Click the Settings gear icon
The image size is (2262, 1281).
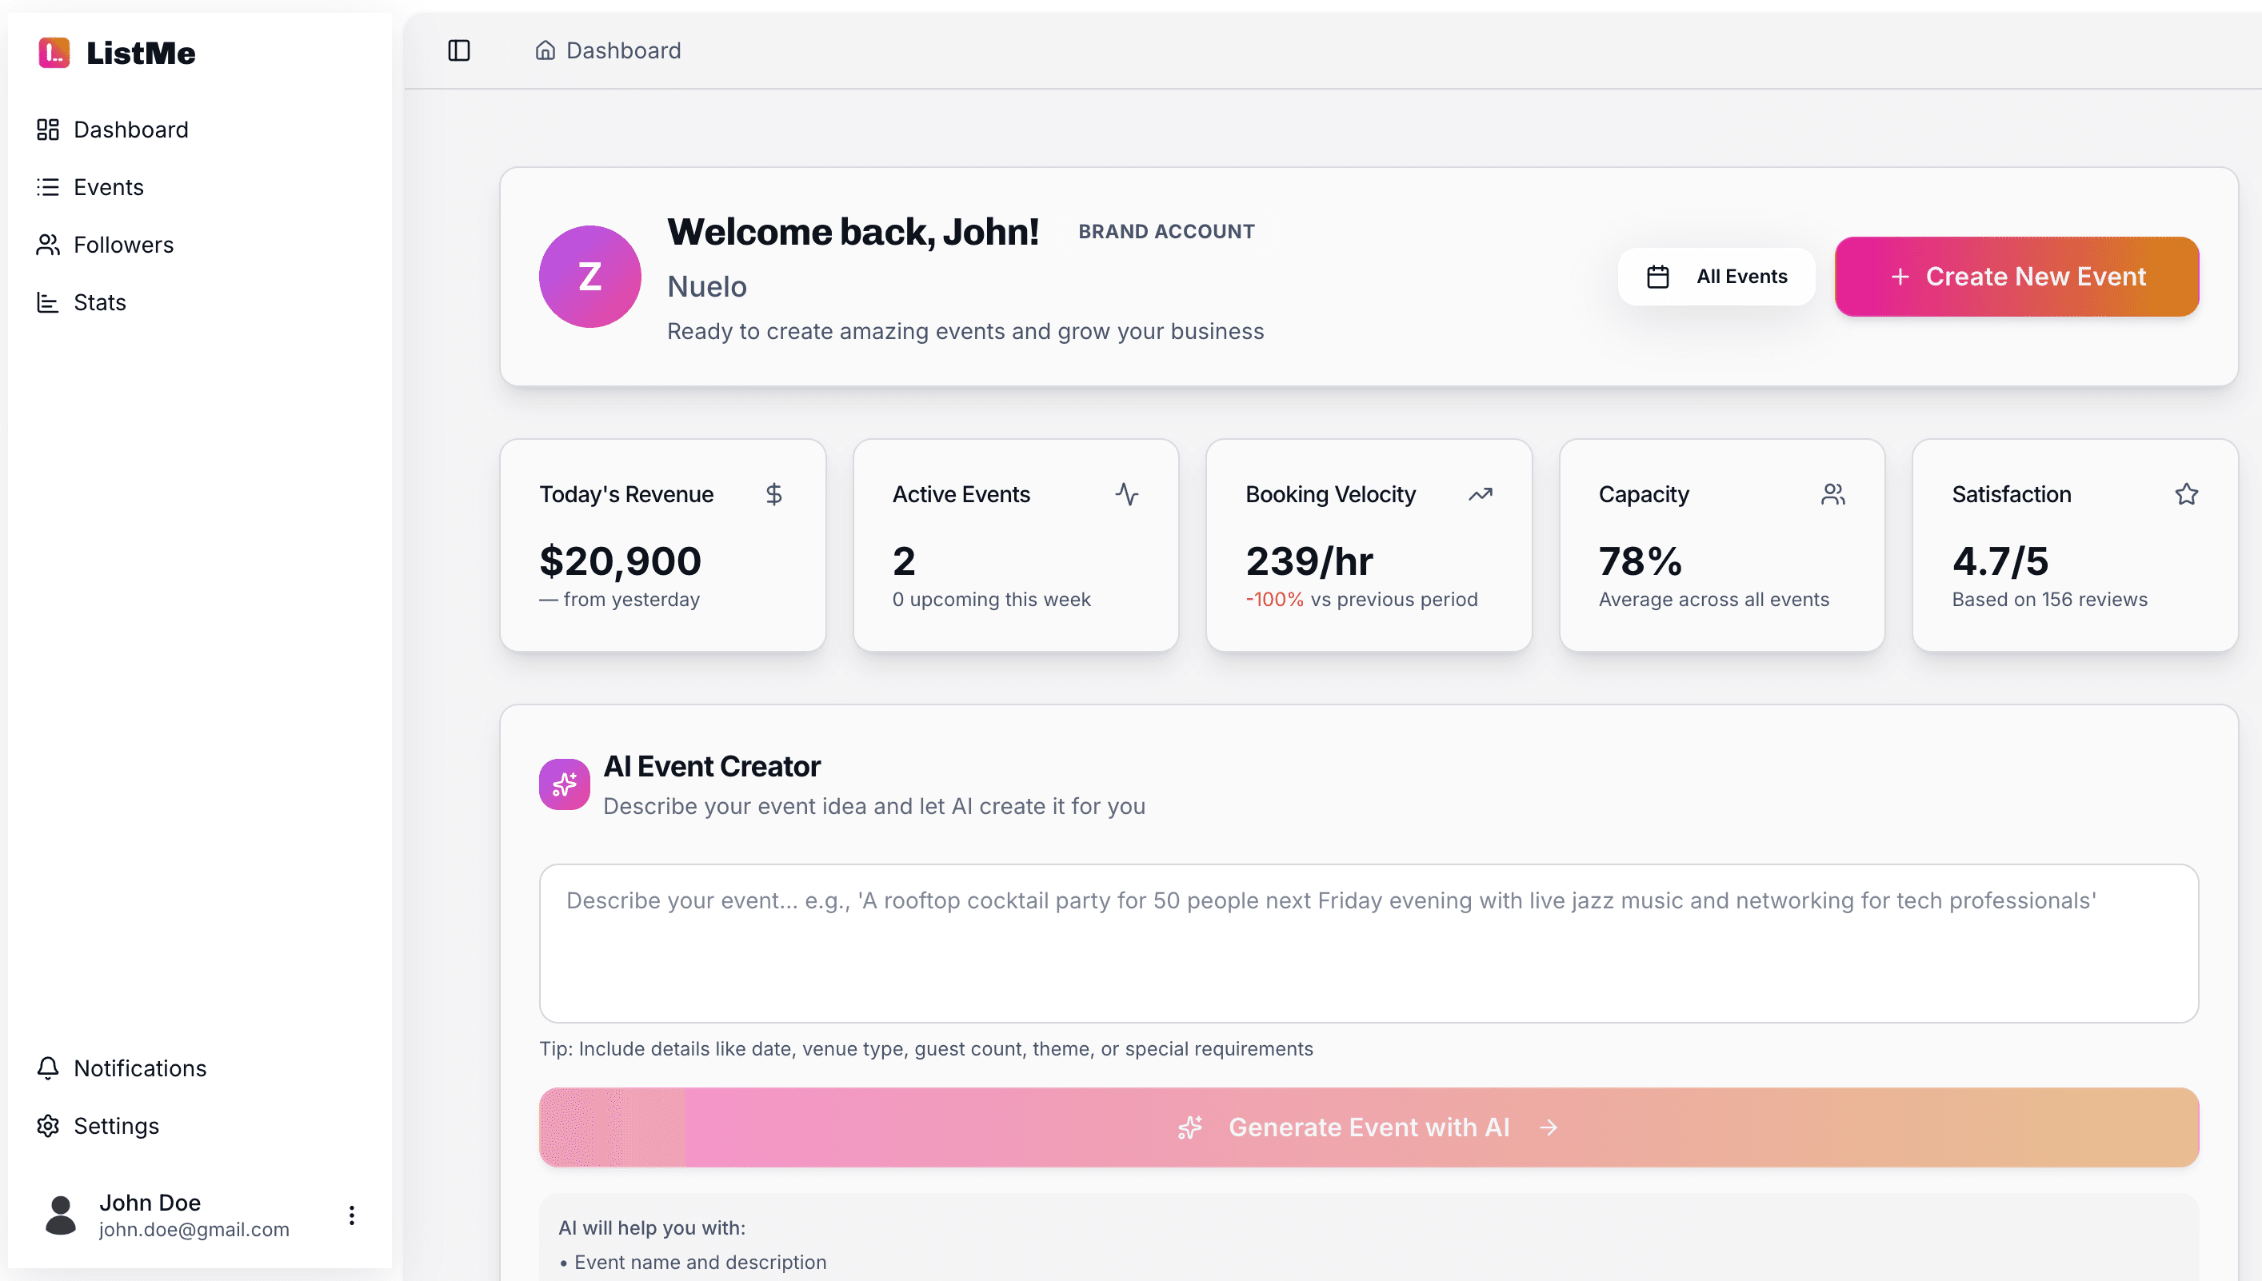pos(48,1126)
